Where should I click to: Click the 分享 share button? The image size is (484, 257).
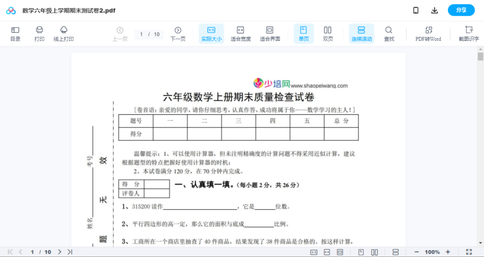pos(461,10)
